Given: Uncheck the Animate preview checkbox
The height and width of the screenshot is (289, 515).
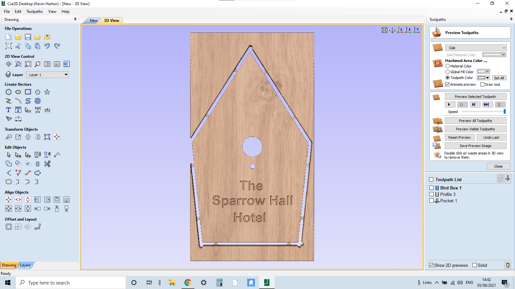Looking at the screenshot, I should pyautogui.click(x=447, y=84).
